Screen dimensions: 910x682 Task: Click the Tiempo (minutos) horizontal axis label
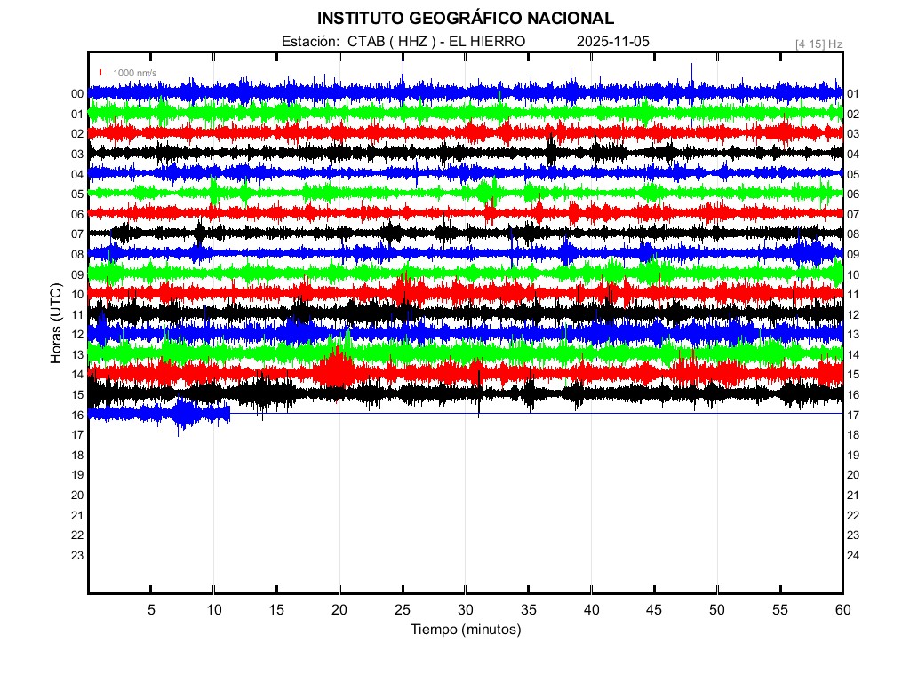point(465,630)
